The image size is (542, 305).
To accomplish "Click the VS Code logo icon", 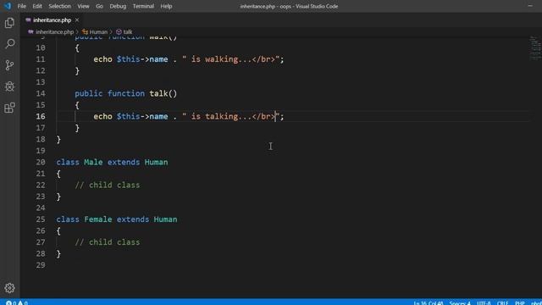I will pos(8,6).
